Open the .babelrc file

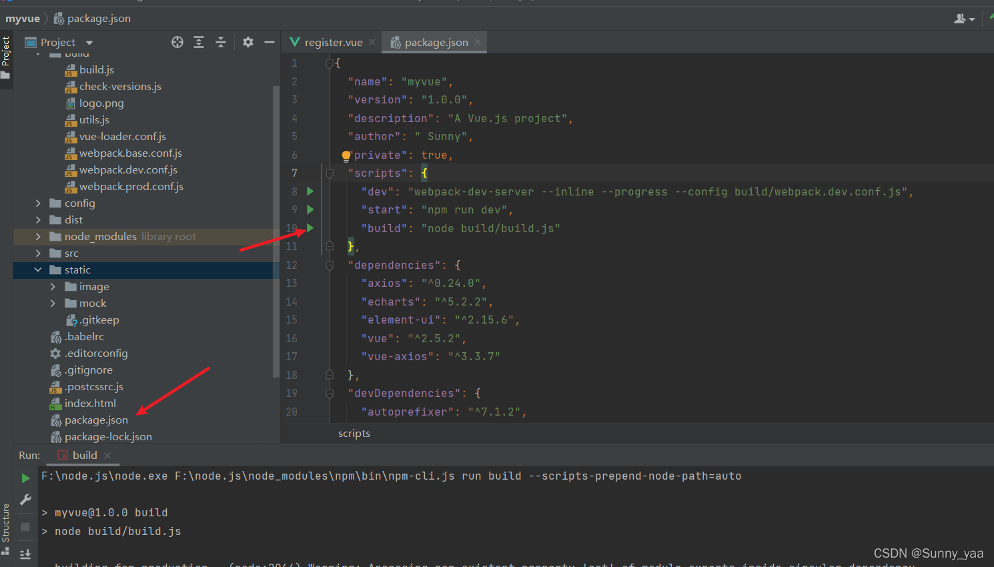[x=84, y=336]
